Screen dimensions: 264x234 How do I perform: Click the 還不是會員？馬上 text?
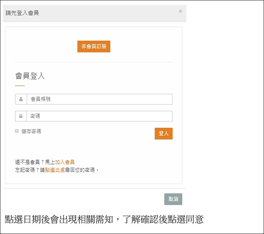(x=35, y=162)
